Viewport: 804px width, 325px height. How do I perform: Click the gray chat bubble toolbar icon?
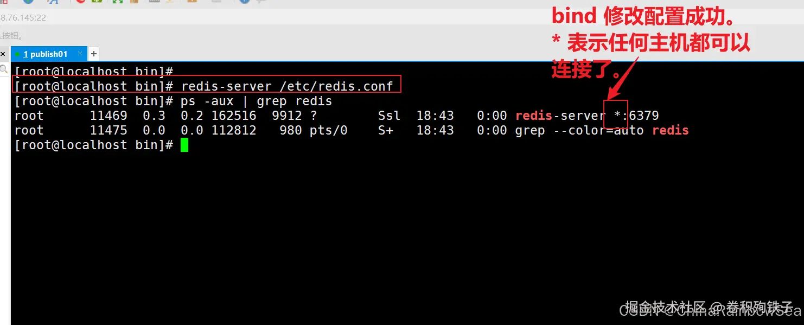coord(261,2)
